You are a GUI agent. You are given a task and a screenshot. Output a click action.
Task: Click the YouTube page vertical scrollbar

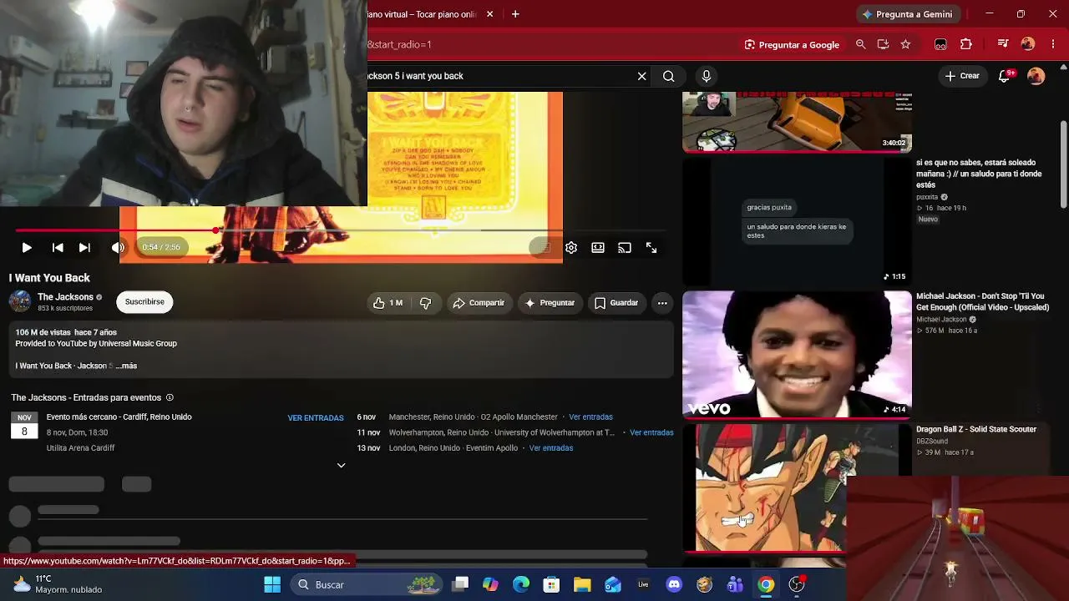click(1064, 165)
